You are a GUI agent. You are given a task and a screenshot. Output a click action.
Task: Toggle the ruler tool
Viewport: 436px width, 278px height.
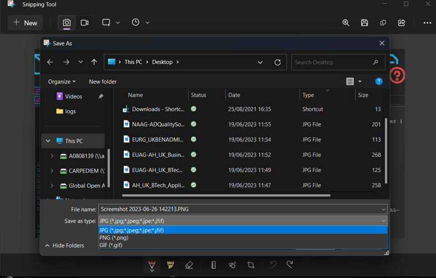tap(214, 265)
